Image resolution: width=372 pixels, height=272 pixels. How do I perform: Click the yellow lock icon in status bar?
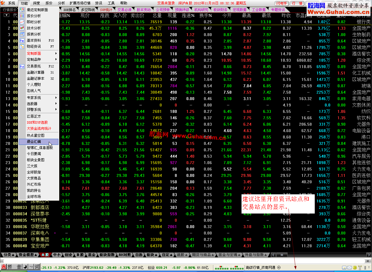pos(355,267)
